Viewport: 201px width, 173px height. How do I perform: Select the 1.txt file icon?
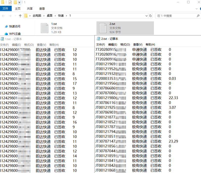[45, 28]
